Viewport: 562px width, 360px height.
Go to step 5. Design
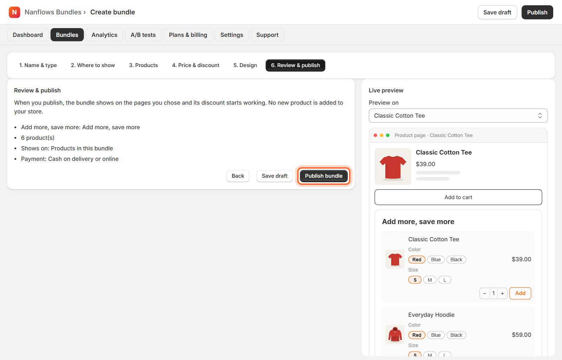click(245, 65)
